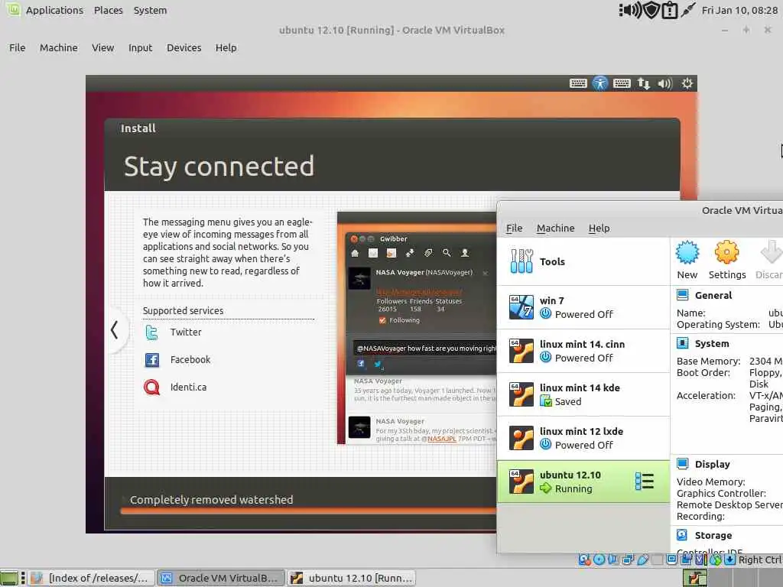Open Settings for the selected virtual machine
This screenshot has width=783, height=587.
click(727, 260)
